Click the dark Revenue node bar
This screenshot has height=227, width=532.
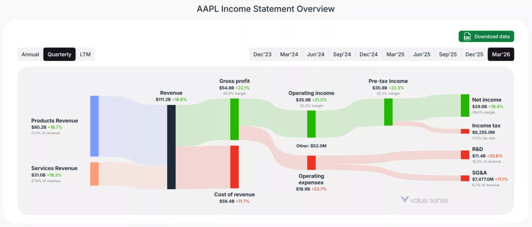[x=172, y=147]
